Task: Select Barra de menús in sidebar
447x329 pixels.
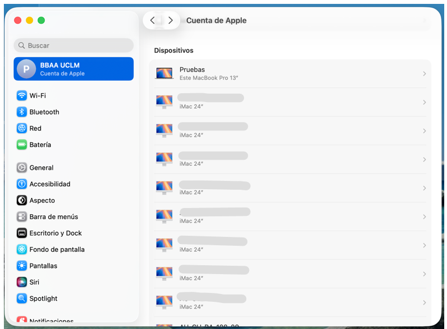Action: point(53,217)
